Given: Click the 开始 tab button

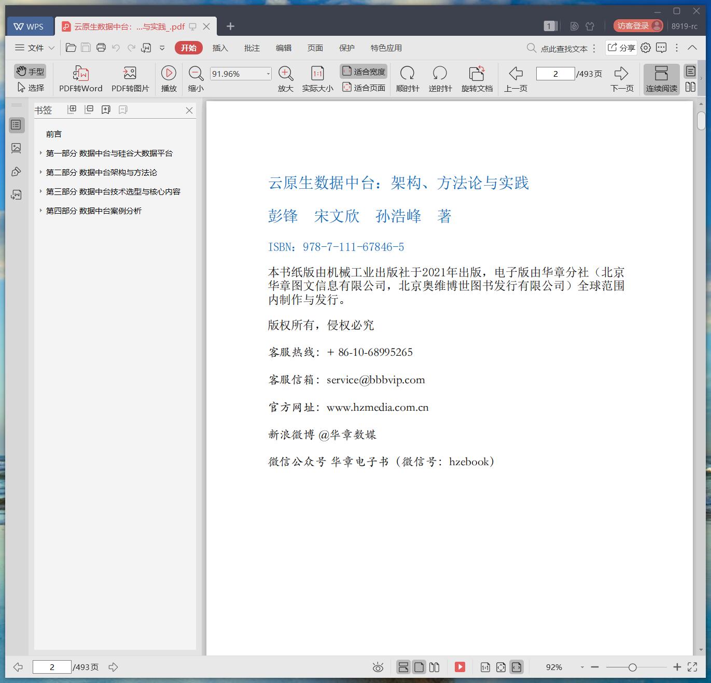Looking at the screenshot, I should 188,48.
